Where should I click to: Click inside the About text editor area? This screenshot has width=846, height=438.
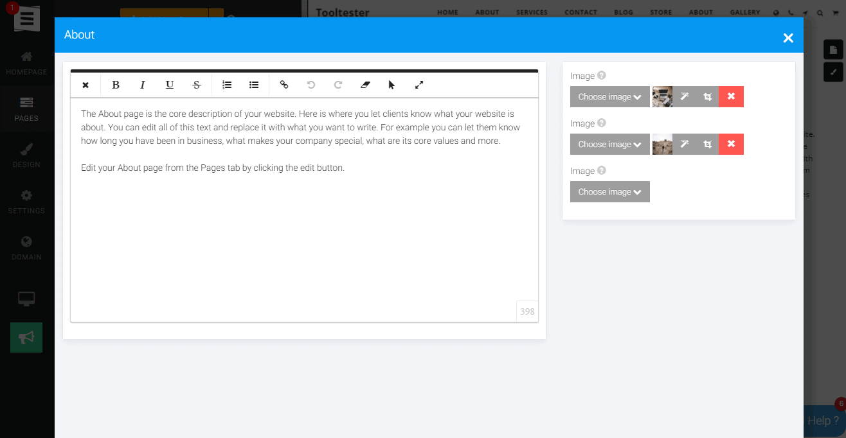pos(304,209)
